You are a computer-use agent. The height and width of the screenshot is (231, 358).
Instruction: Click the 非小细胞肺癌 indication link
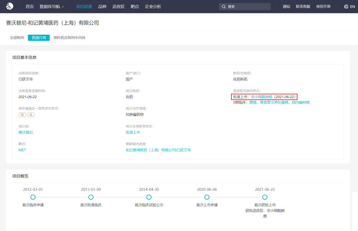tap(261, 97)
